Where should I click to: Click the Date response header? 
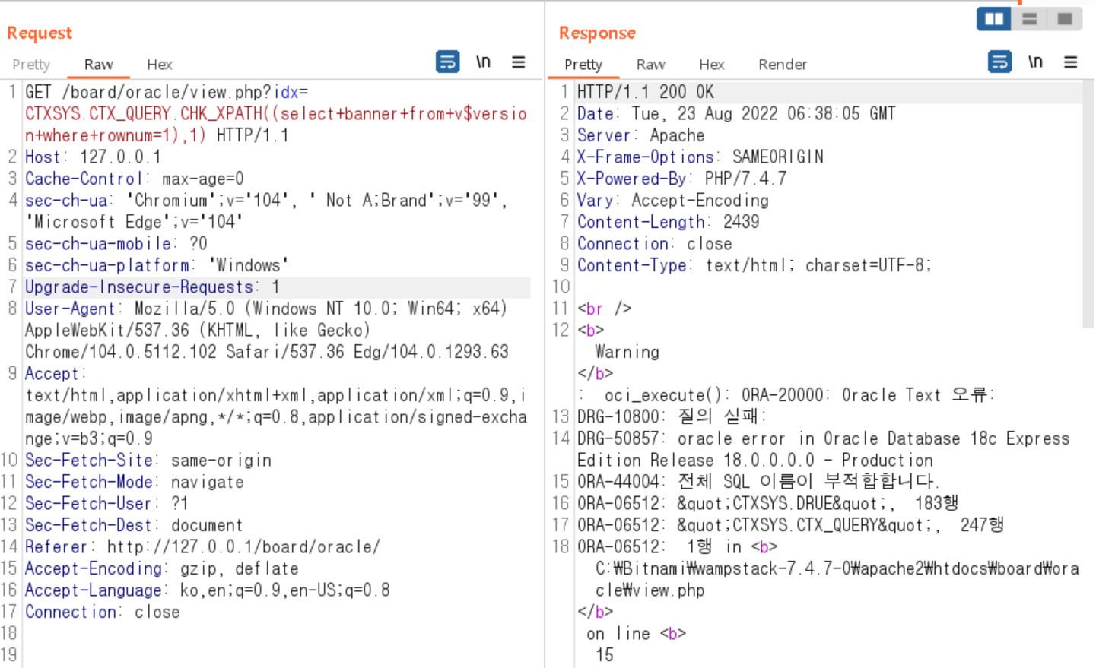click(736, 114)
